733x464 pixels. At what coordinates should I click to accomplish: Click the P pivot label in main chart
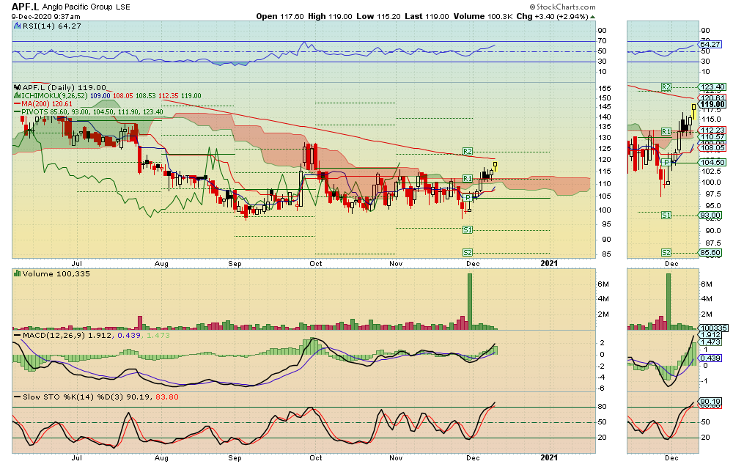point(468,198)
